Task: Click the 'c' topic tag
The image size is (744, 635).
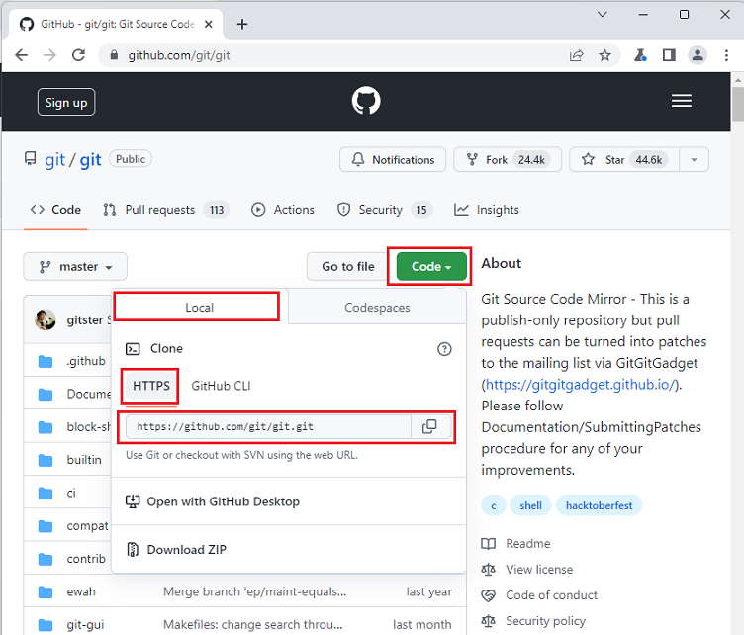Action: point(494,505)
